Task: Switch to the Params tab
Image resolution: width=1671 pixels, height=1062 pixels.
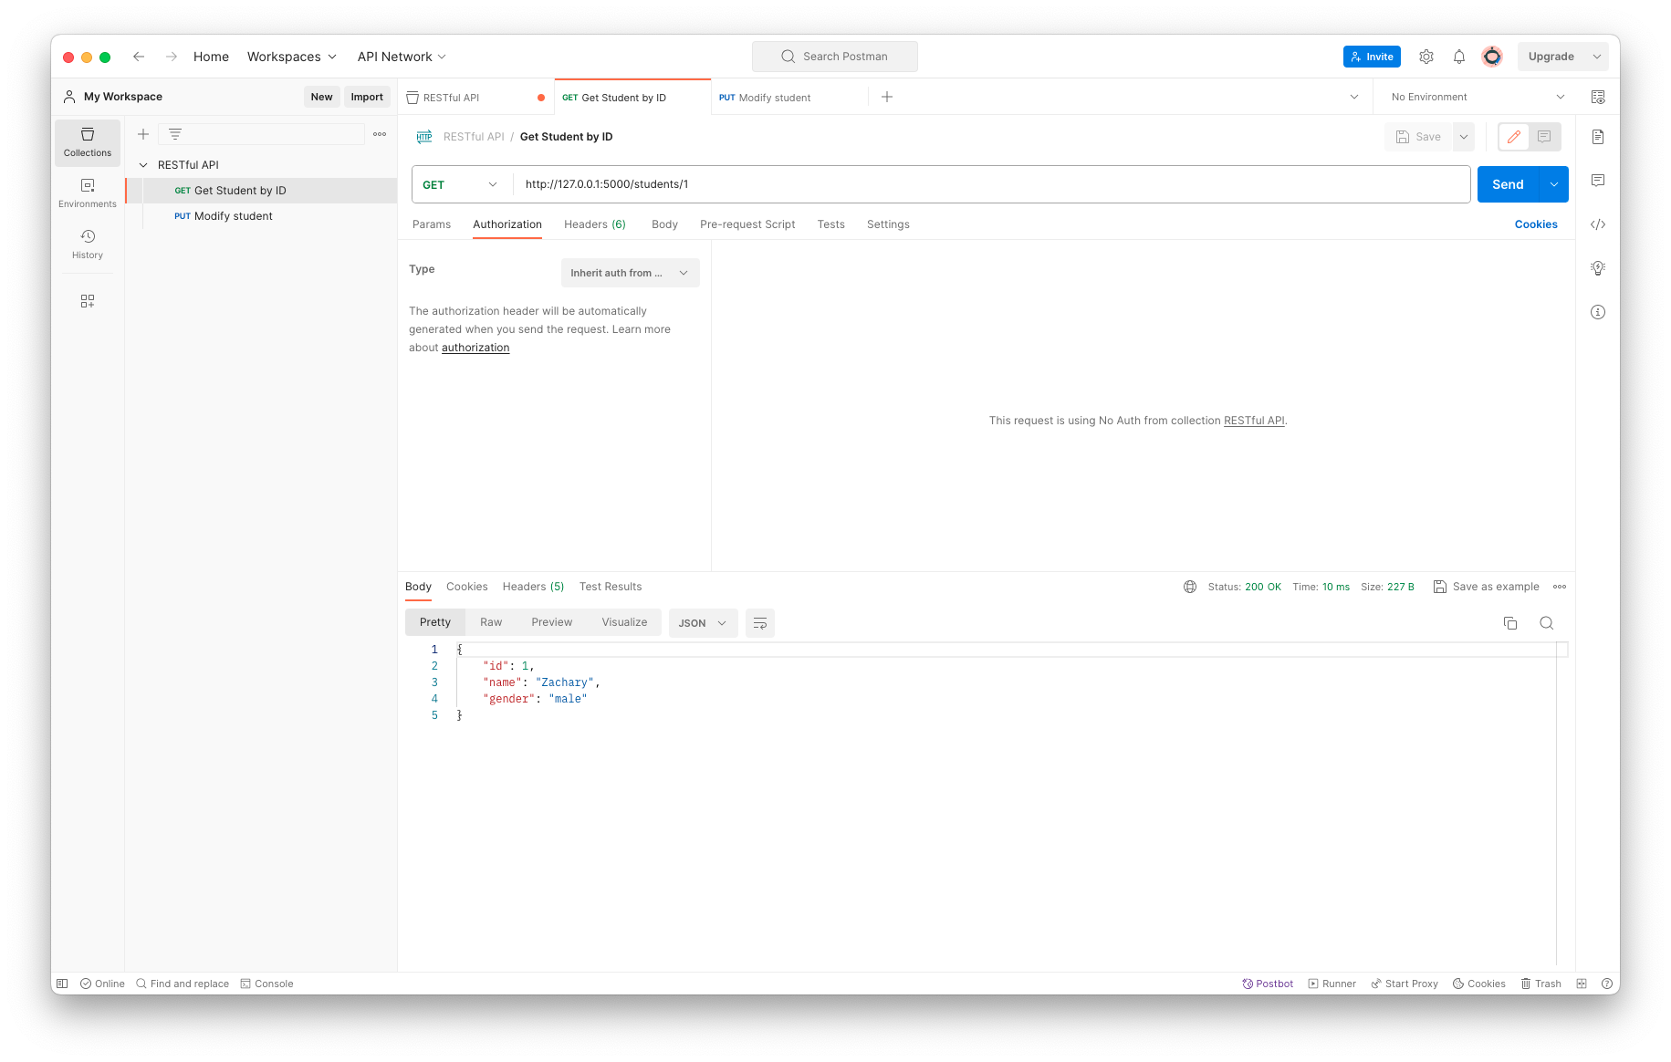Action: [432, 224]
